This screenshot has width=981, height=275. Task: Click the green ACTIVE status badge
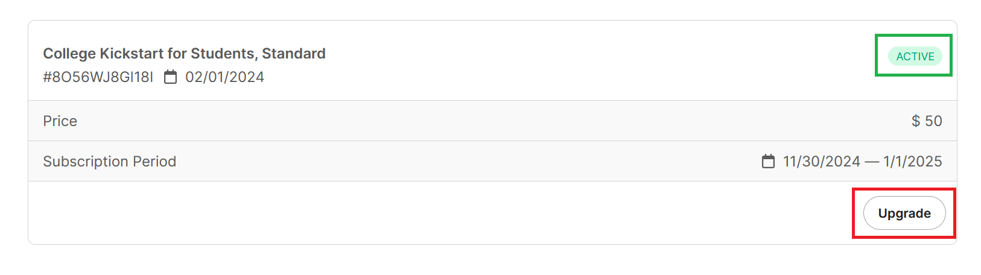(x=915, y=57)
